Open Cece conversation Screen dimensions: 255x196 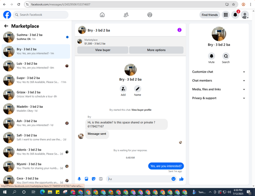(x=36, y=180)
